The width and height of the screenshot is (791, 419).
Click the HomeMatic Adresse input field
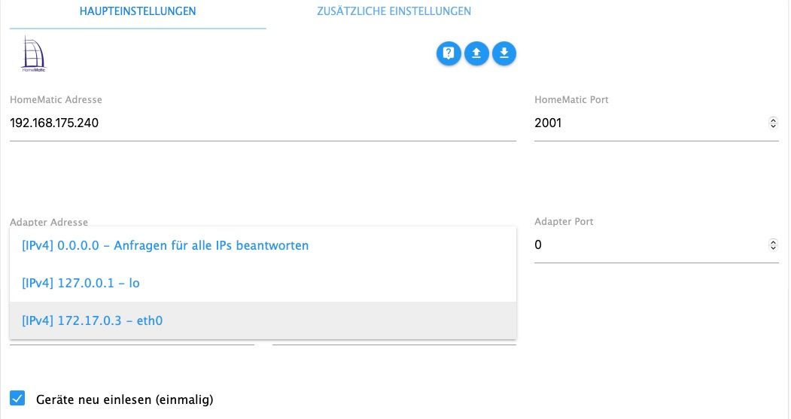(263, 123)
